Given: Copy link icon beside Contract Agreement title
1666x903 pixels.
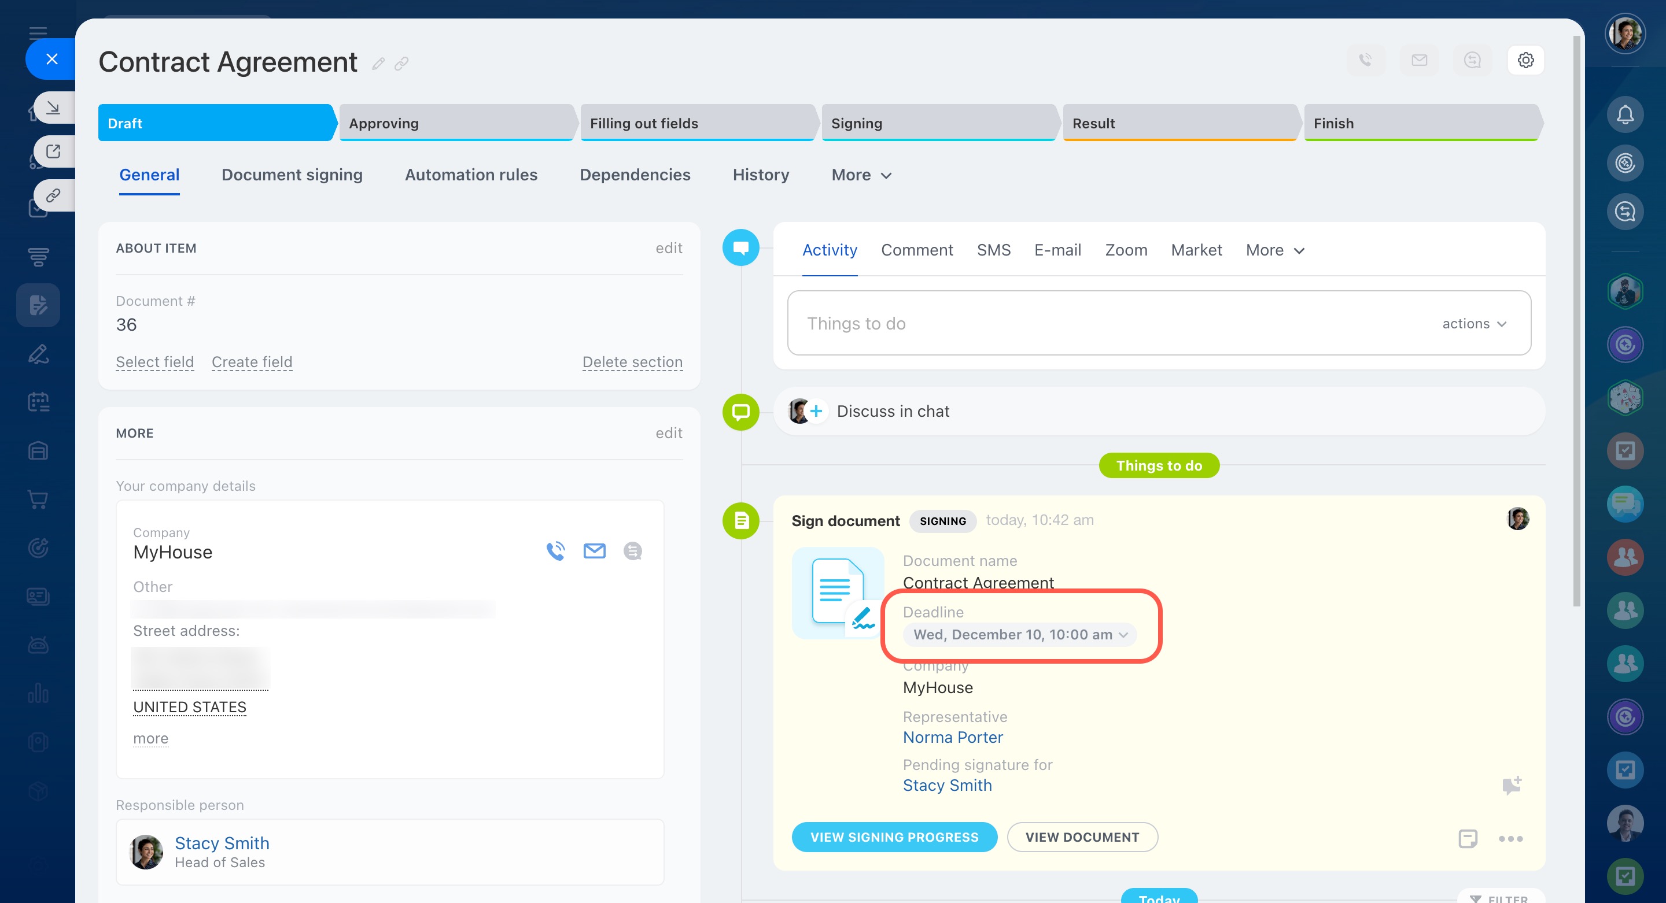Looking at the screenshot, I should [x=401, y=64].
